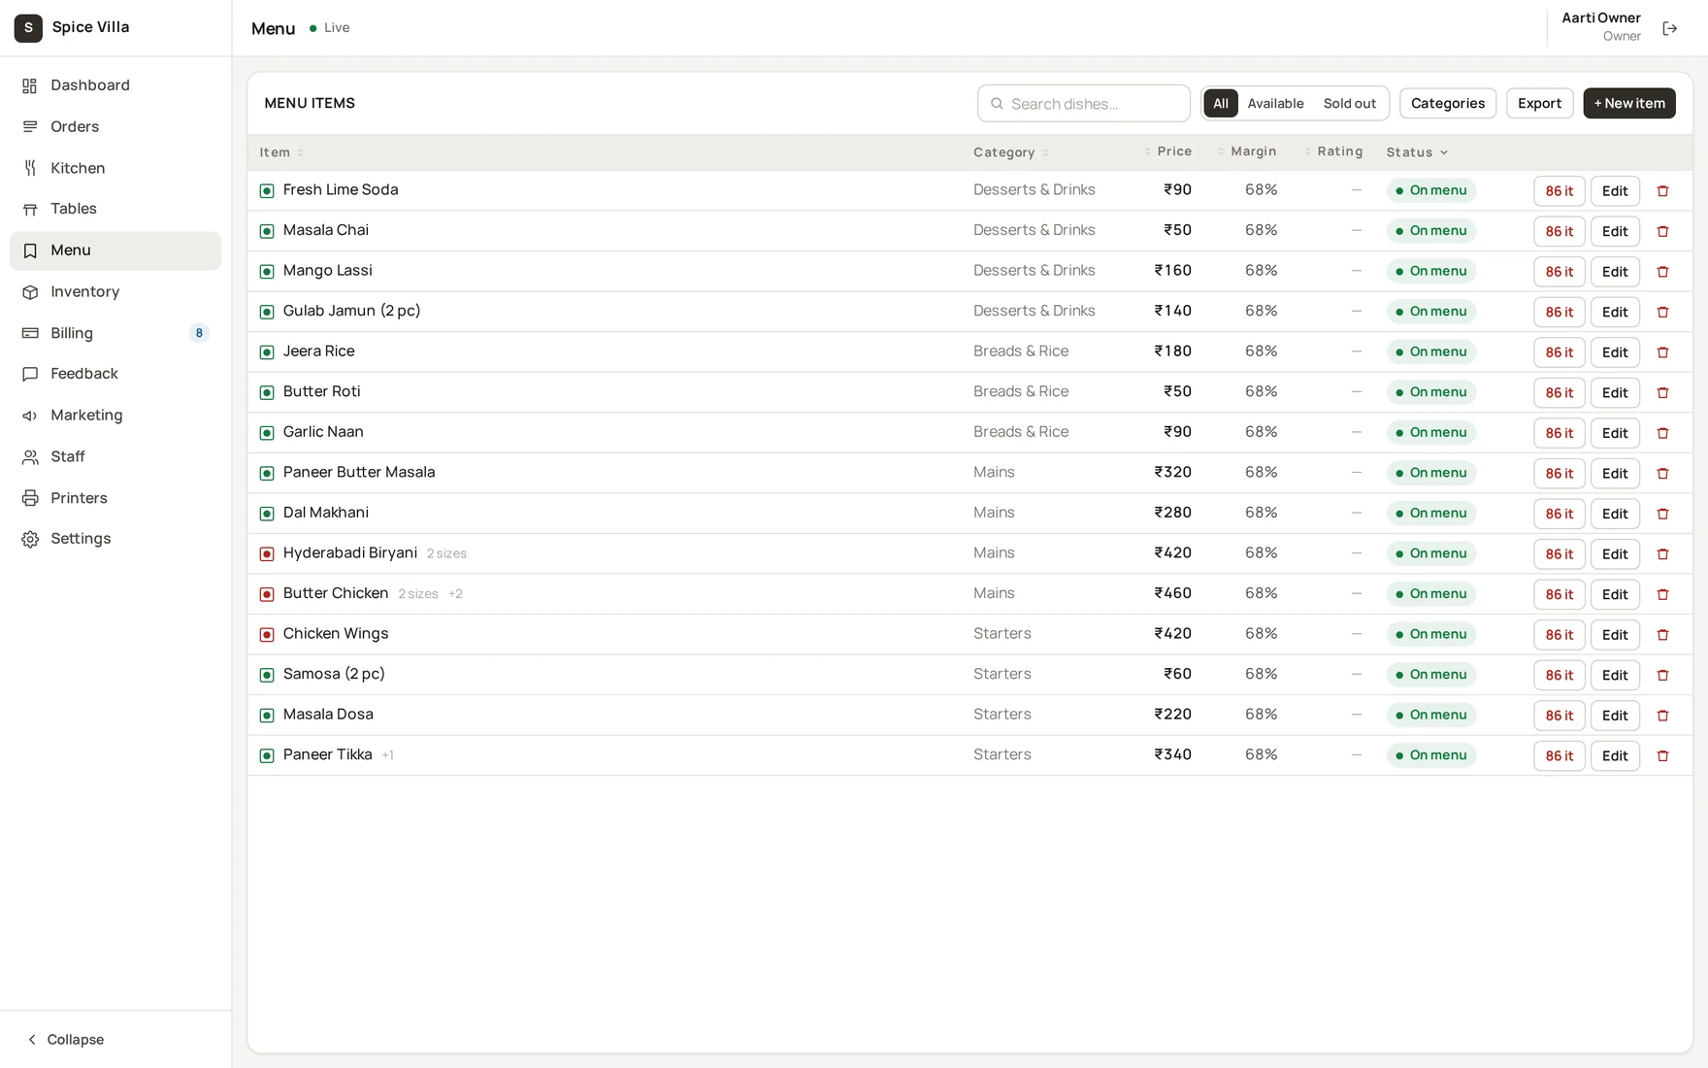The width and height of the screenshot is (1708, 1068).
Task: Open the Feedback page
Action: point(115,374)
